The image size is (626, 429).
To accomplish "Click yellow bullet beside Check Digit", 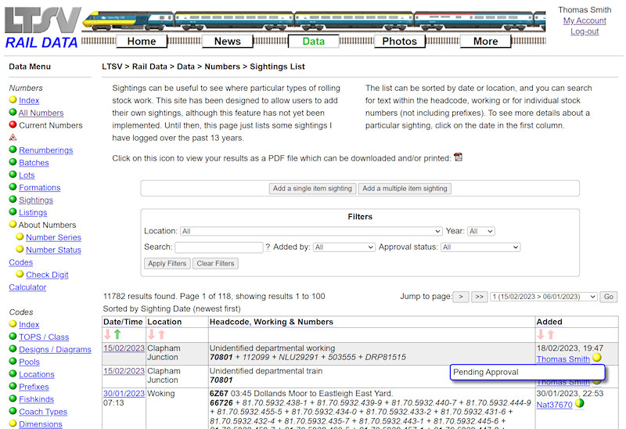I will [x=20, y=274].
